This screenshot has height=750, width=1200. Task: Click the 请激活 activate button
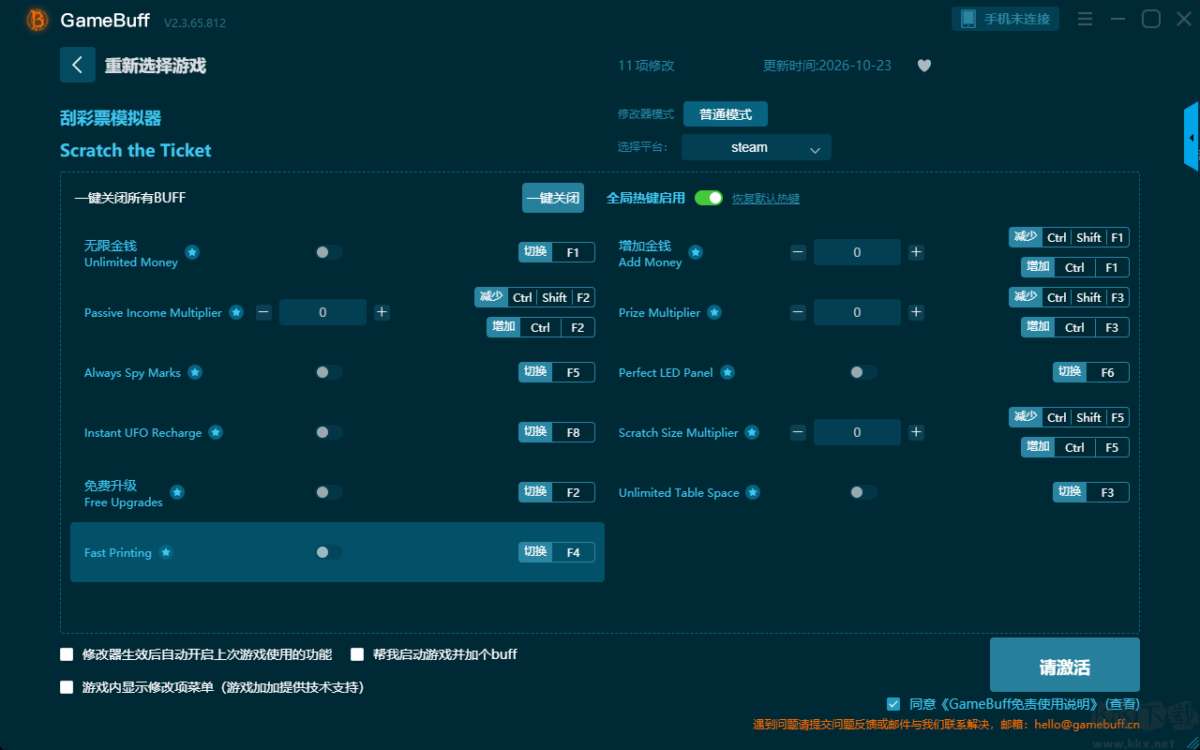1065,666
